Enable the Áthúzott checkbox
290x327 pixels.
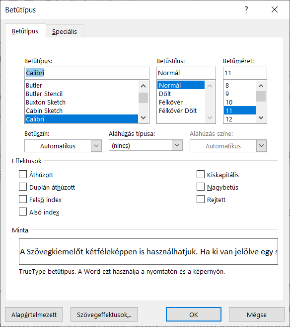23,174
